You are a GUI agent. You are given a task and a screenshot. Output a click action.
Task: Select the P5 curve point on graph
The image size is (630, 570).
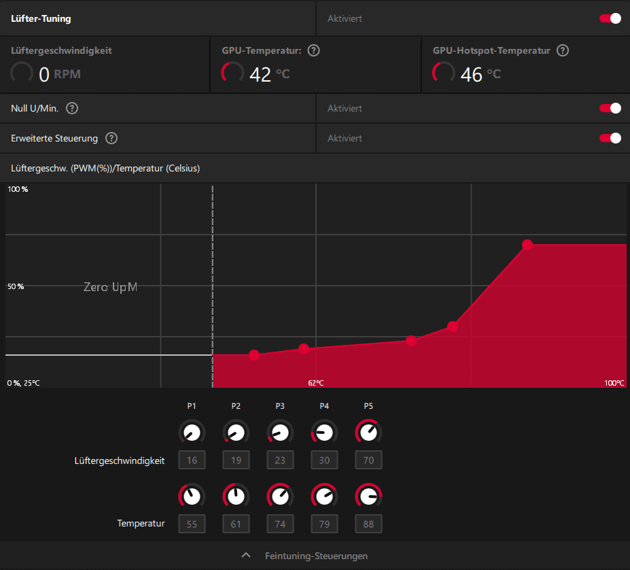pos(527,245)
